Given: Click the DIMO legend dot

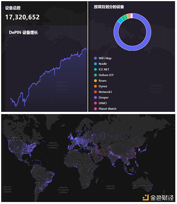Looking at the screenshot, I should (95, 103).
